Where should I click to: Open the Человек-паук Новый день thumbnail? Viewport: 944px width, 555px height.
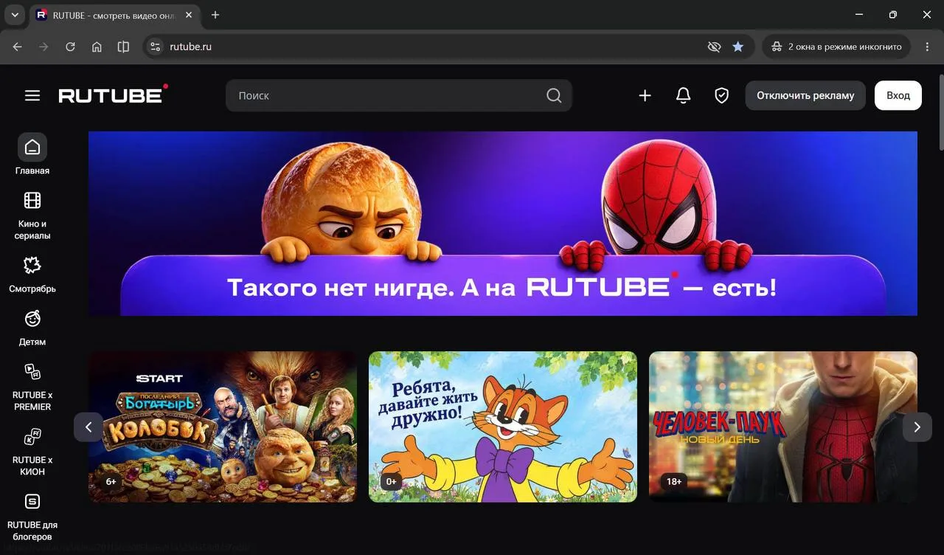click(x=783, y=427)
